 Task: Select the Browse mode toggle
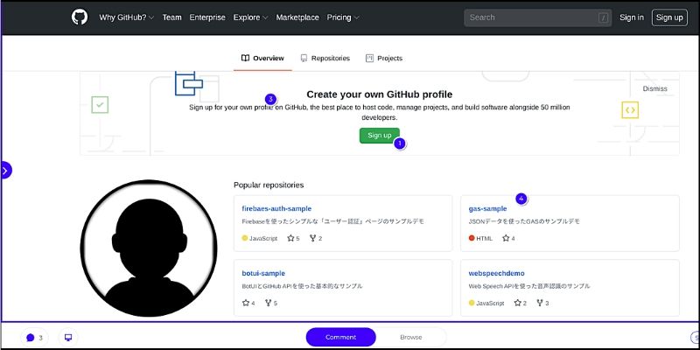(410, 337)
